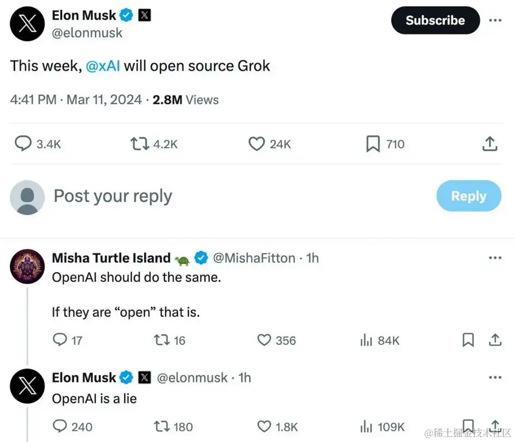View analytics on Misha's reply showing 84K
515x442 pixels.
pos(366,340)
